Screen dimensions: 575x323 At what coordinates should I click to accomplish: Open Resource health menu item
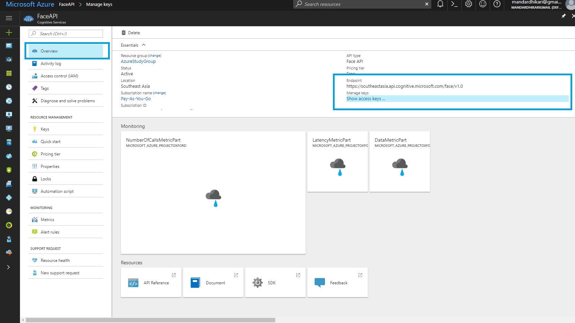[x=66, y=260]
